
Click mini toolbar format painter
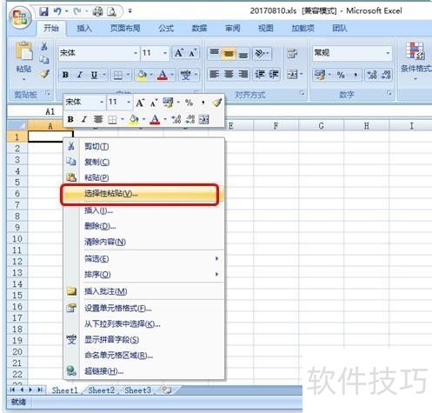[x=217, y=103]
